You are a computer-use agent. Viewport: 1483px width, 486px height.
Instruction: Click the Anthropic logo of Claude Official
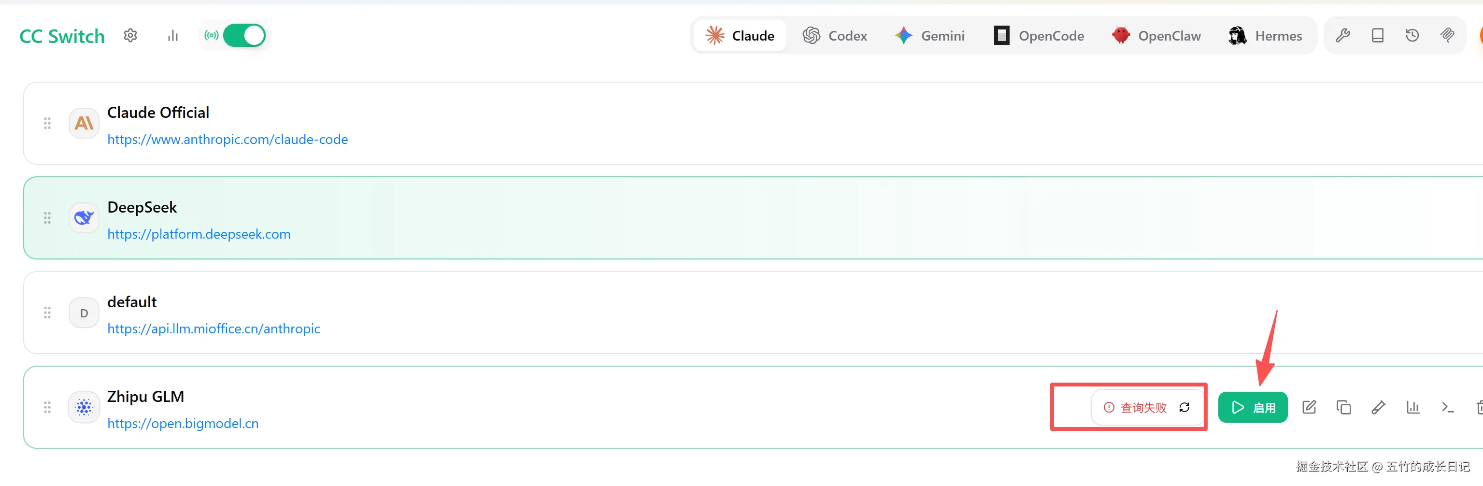coord(84,123)
